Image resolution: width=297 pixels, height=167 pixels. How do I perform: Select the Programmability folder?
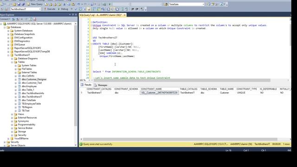[26, 125]
